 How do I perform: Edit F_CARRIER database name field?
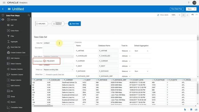click(x=108, y=61)
